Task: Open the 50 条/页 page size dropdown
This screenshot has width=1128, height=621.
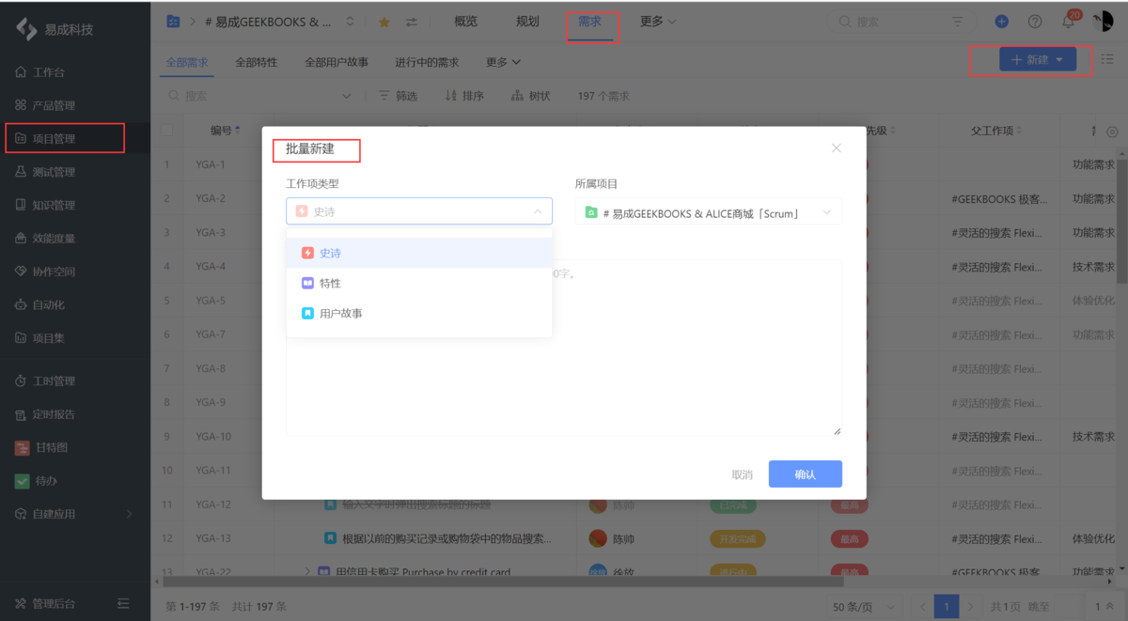Action: click(x=861, y=606)
